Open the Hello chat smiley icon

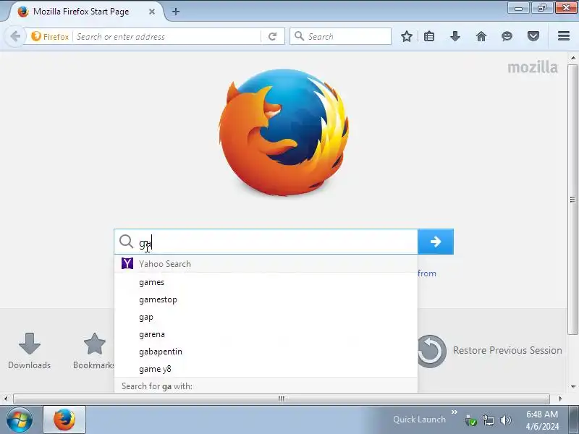(x=507, y=36)
